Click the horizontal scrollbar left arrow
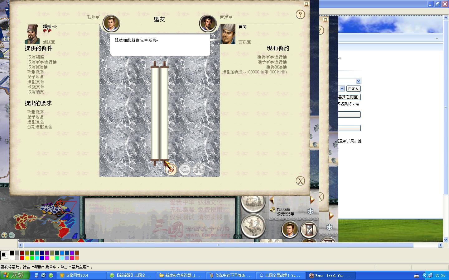Viewport: 449px width, 280px height. click(x=21, y=245)
